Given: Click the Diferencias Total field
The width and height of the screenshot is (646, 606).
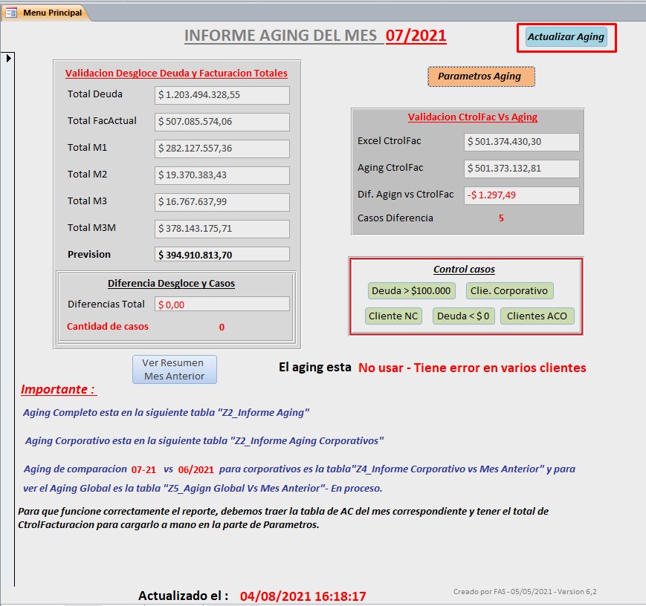Looking at the screenshot, I should [222, 304].
